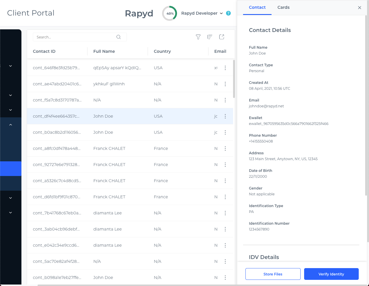This screenshot has height=286, width=369.
Task: Open the column sort settings icon
Action: tap(210, 37)
